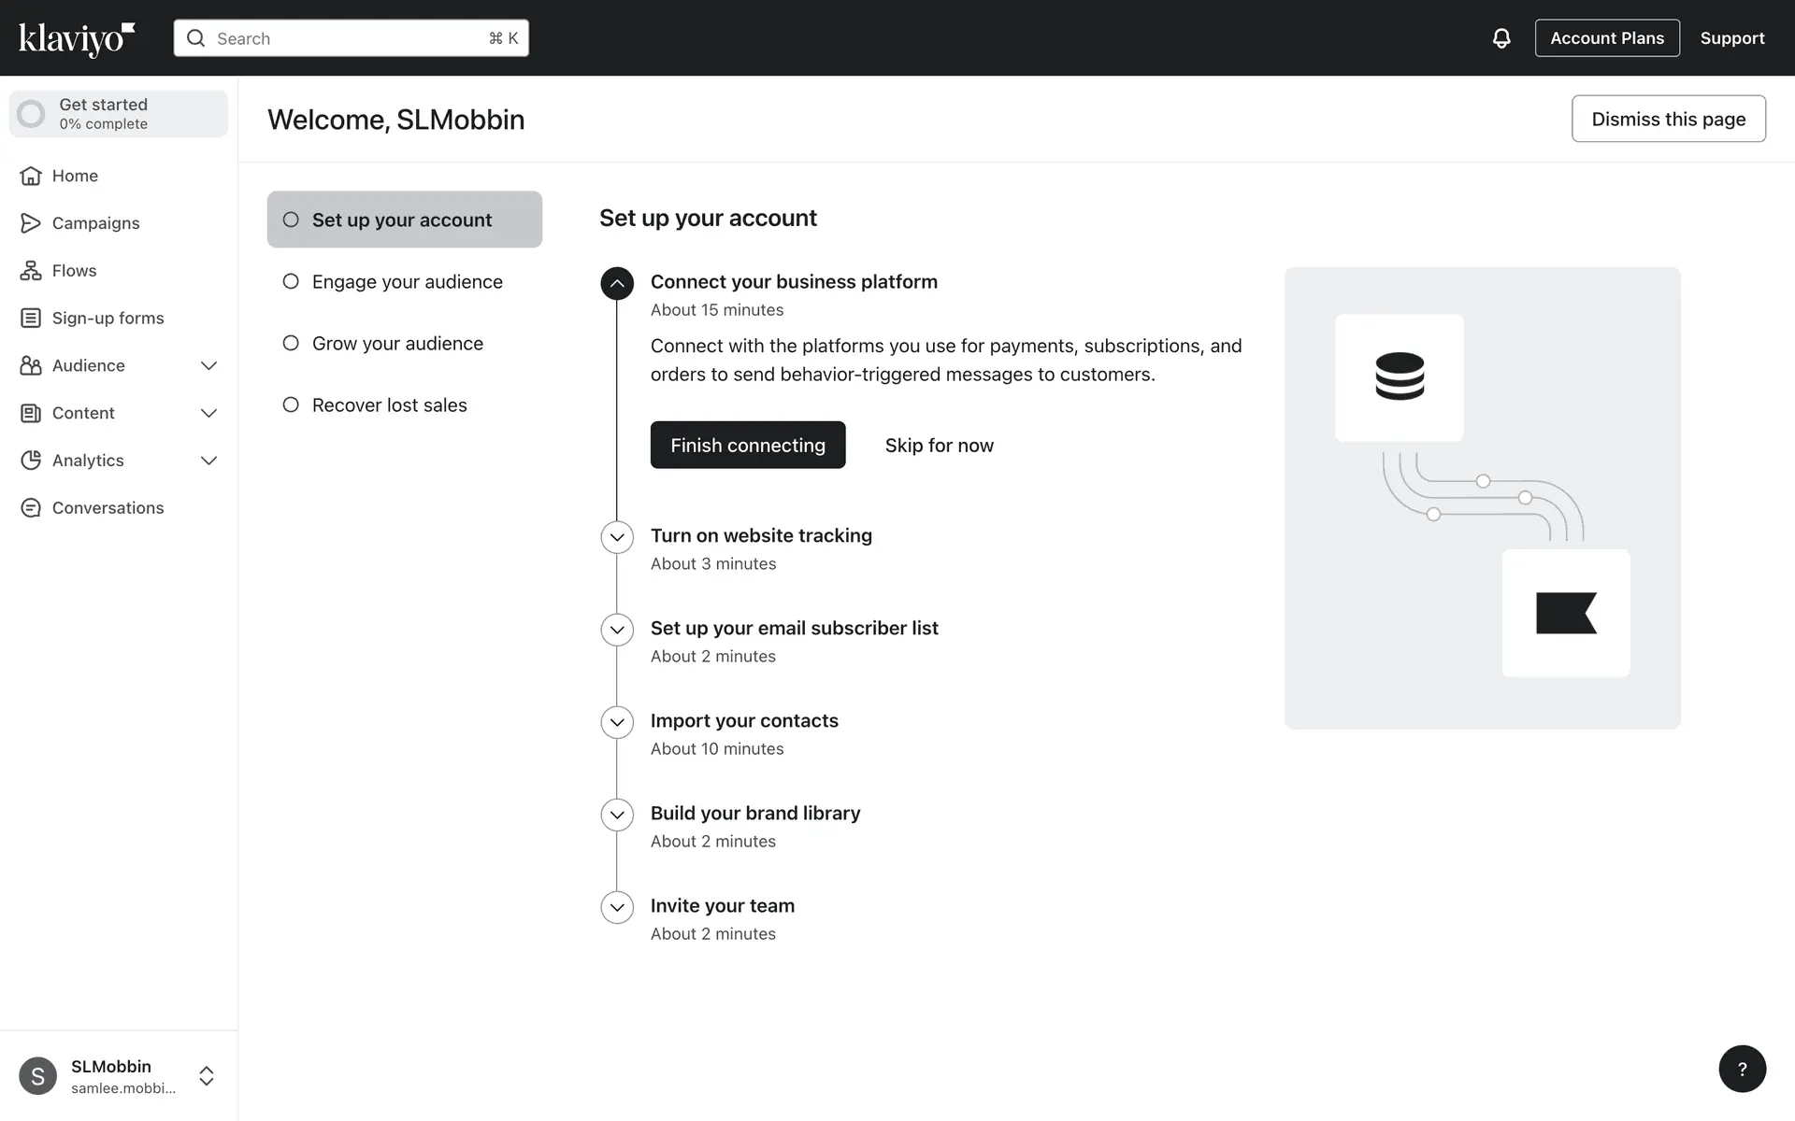1795x1121 pixels.
Task: Open the Sign-up forms icon
Action: pyautogui.click(x=31, y=319)
